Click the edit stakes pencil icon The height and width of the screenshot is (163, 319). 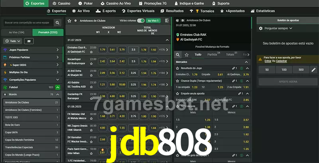click(313, 70)
